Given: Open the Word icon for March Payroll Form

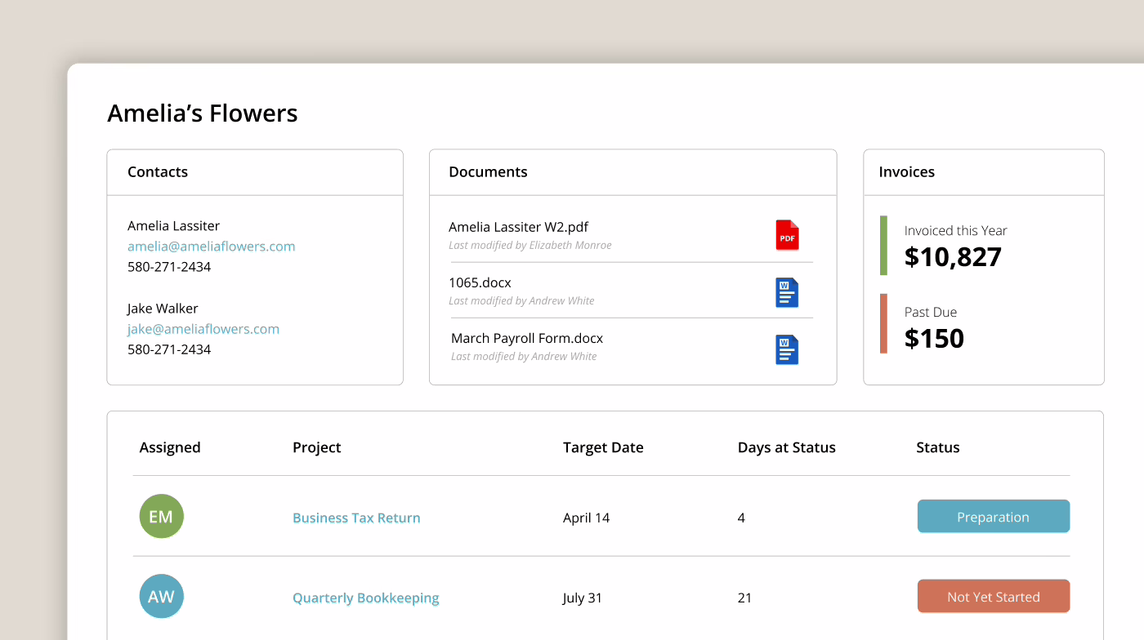Looking at the screenshot, I should point(786,349).
